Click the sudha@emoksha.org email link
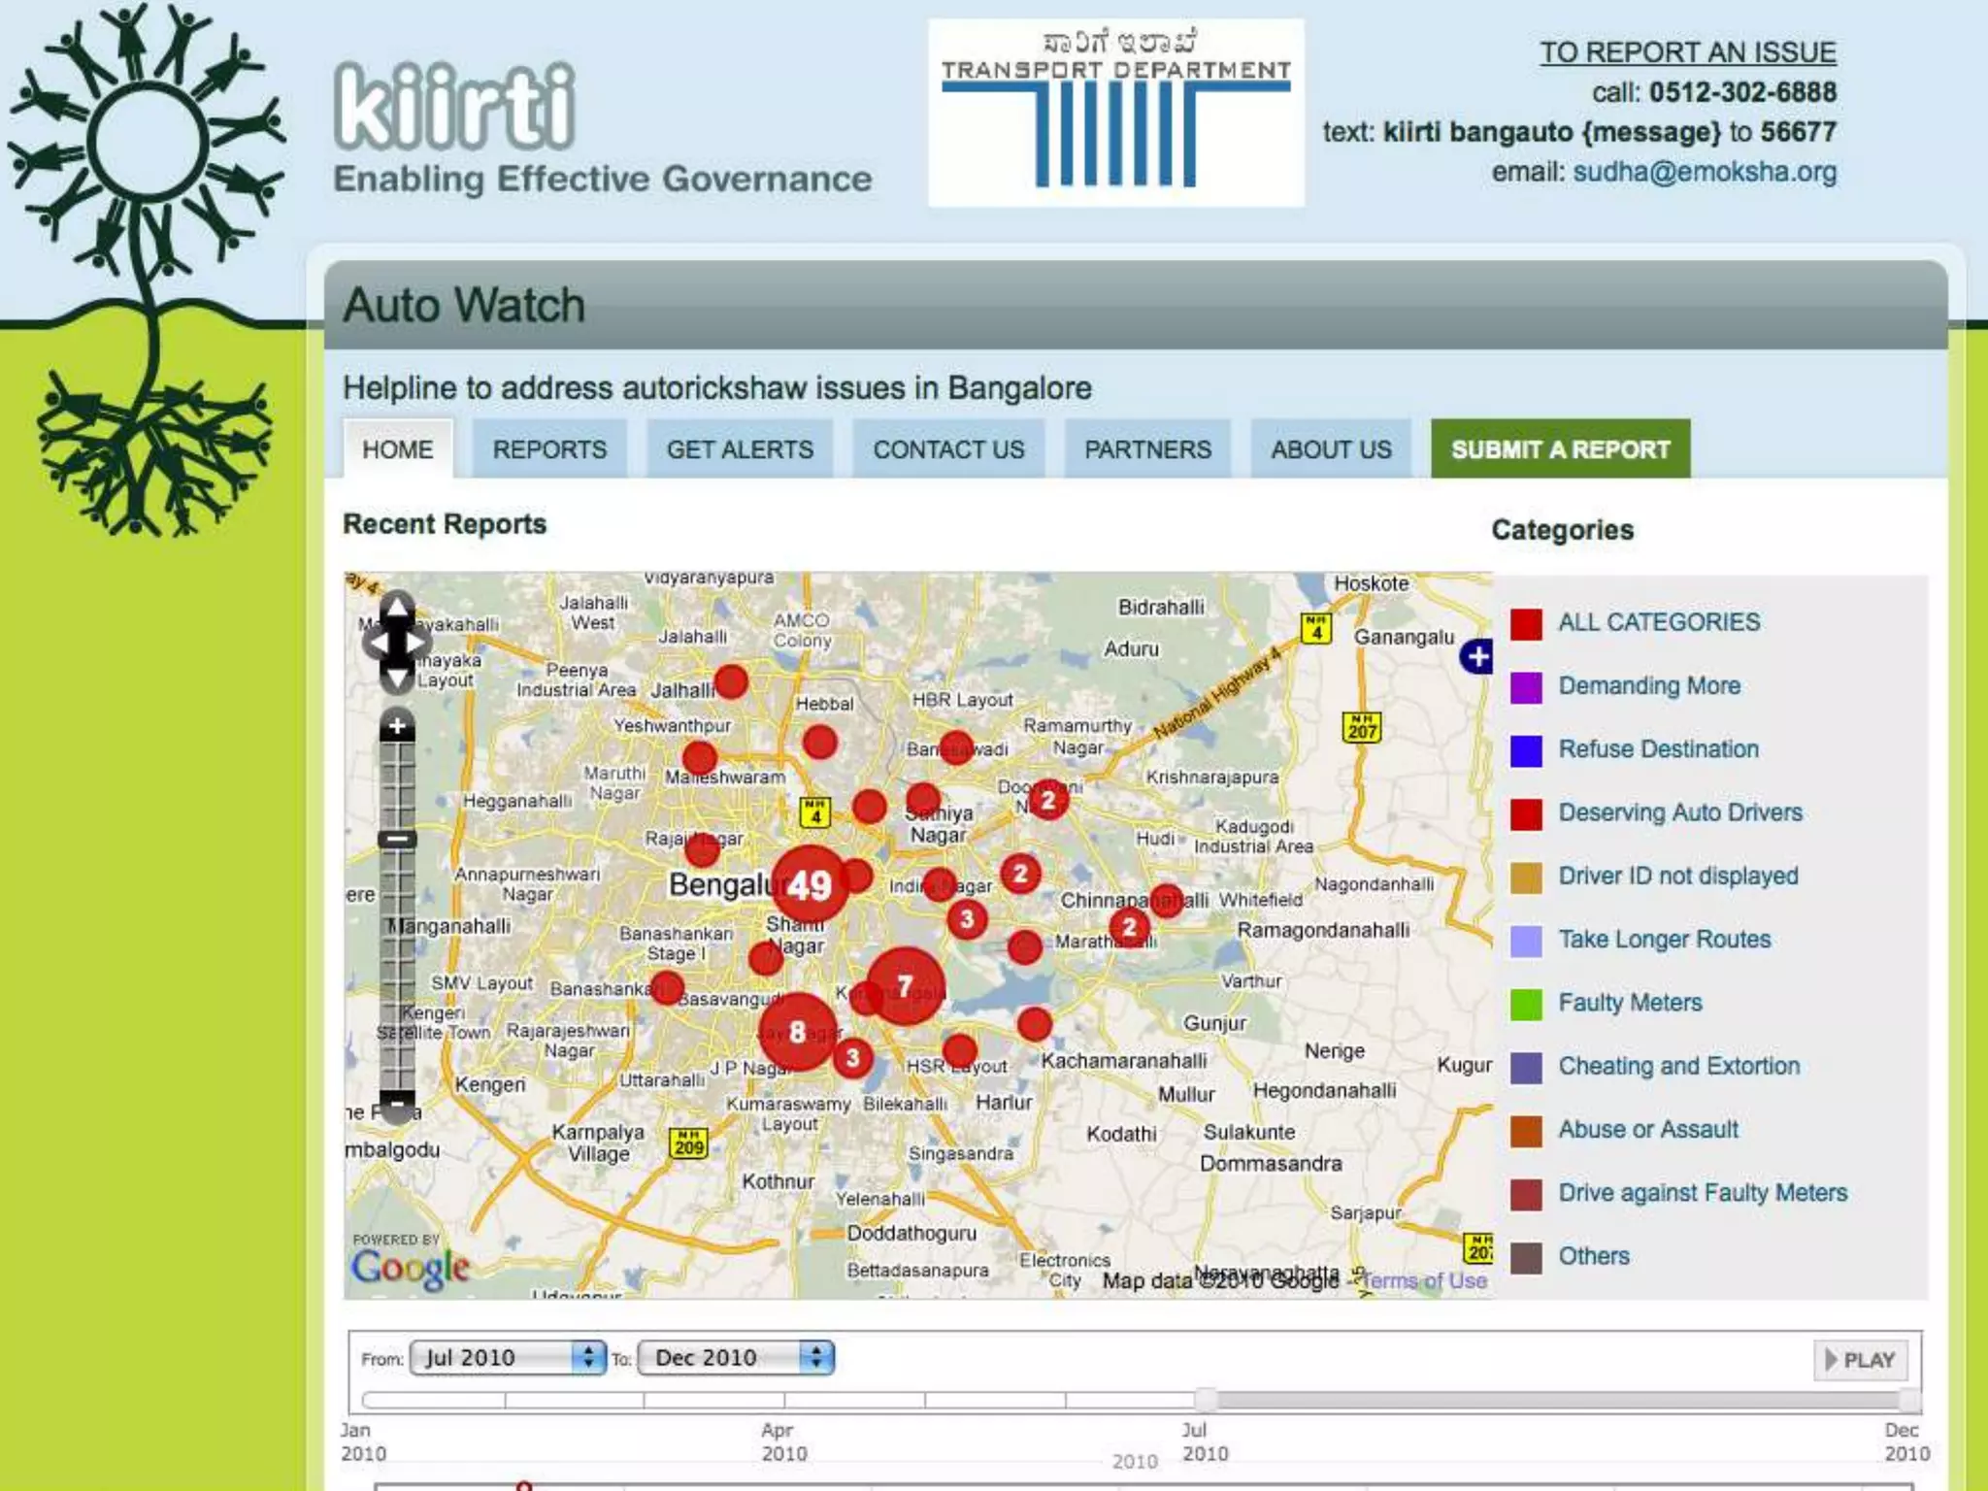This screenshot has height=1491, width=1988. (1705, 172)
